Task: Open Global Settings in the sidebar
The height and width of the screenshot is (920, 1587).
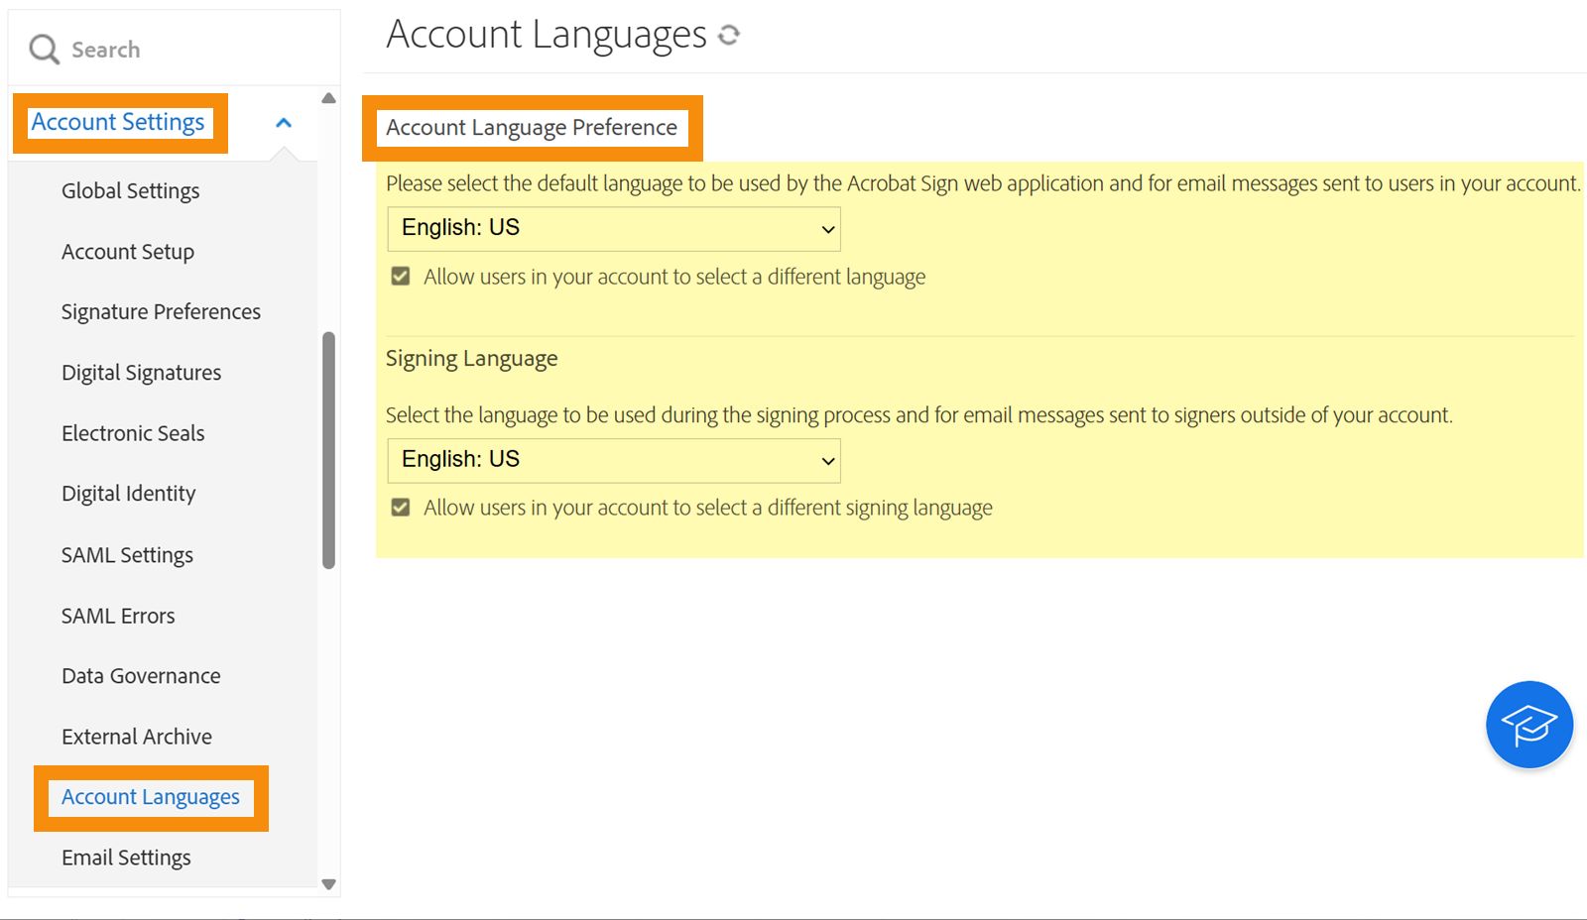Action: tap(130, 190)
